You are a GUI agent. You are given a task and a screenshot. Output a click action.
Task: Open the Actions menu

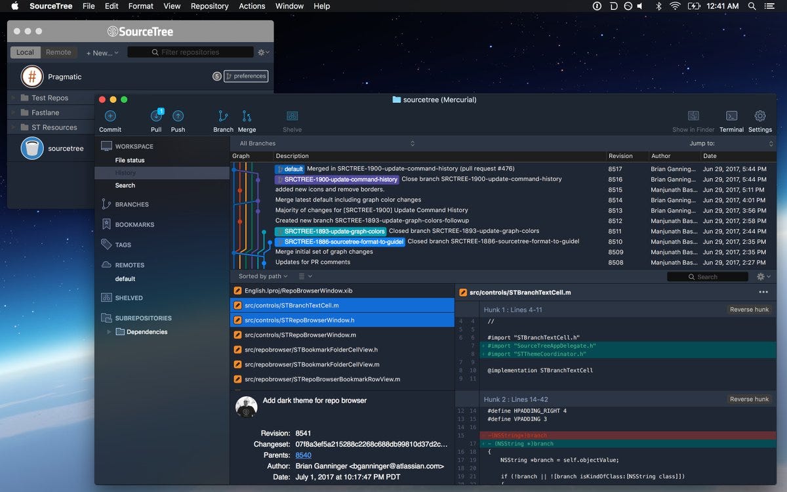coord(252,6)
